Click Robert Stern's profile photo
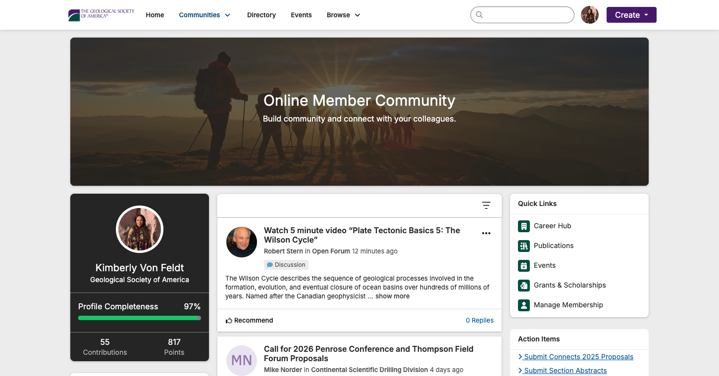Viewport: 719px width, 376px height. point(242,242)
